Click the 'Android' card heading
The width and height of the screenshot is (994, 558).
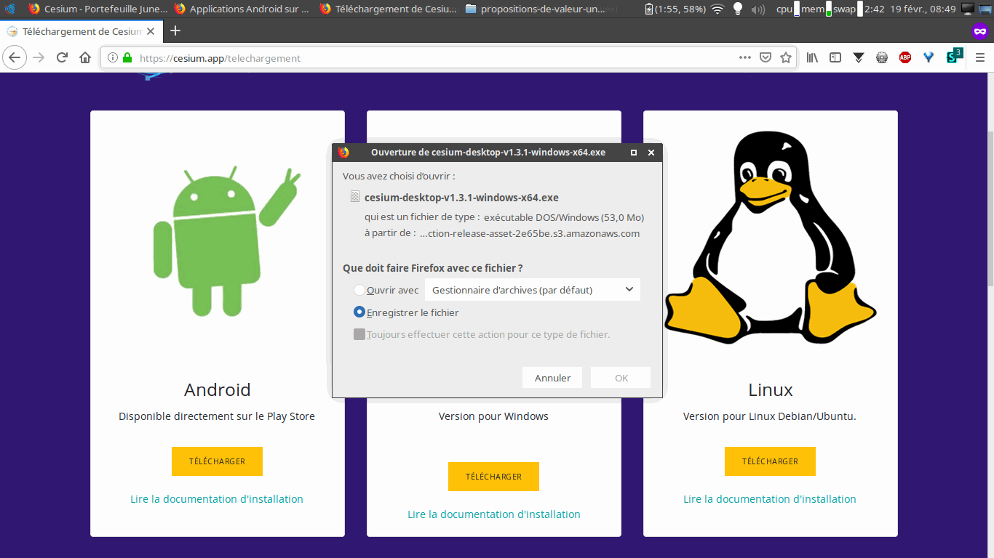218,390
